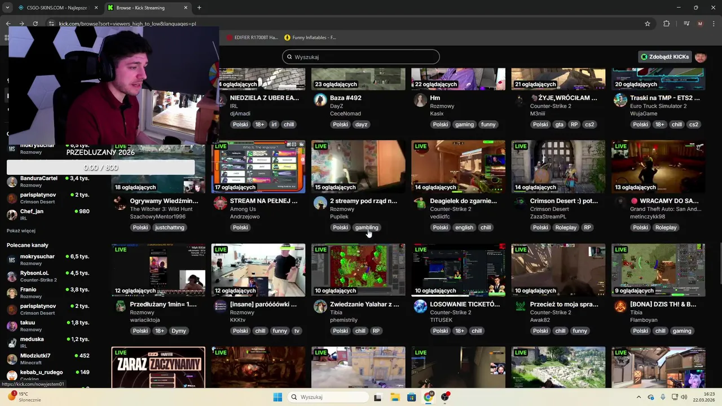The image size is (722, 406).
Task: Open Franio in recommended channels
Action: (48, 293)
